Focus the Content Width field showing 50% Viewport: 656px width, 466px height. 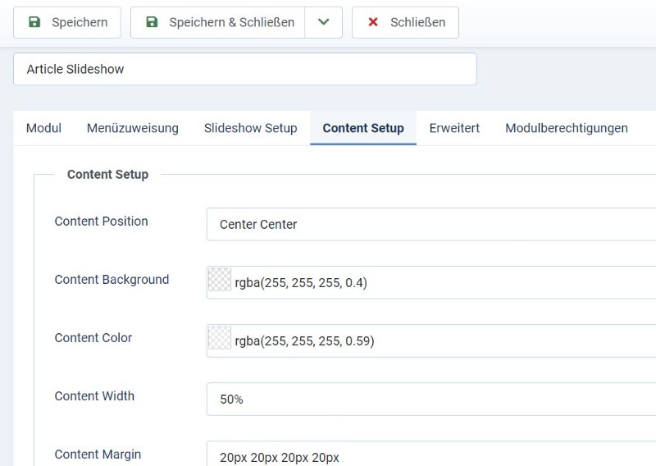pos(431,399)
